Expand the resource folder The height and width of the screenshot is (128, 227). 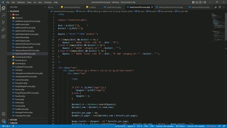(x=28, y=18)
